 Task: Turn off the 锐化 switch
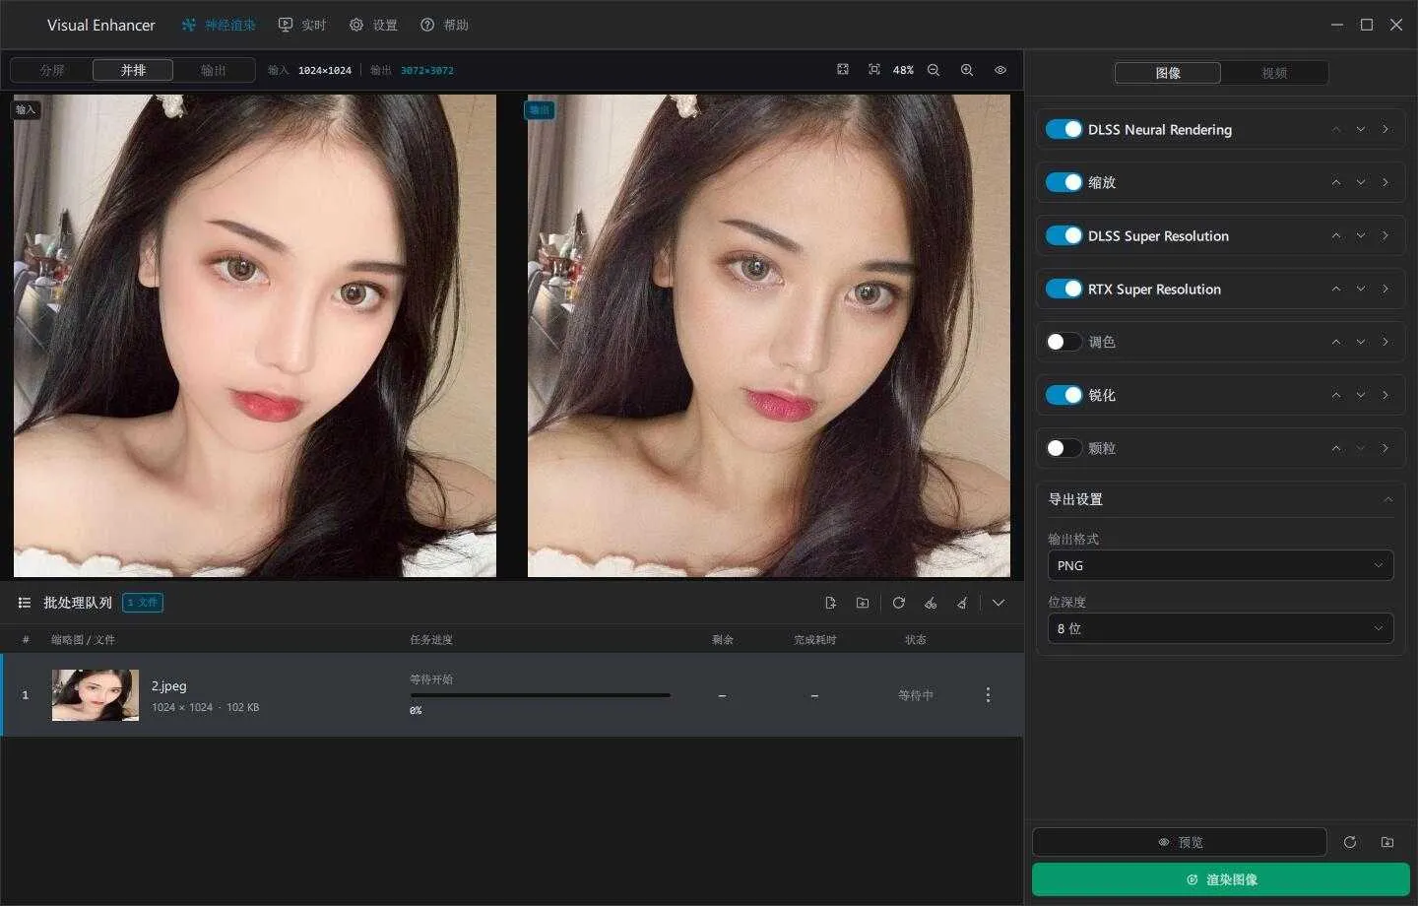point(1063,395)
